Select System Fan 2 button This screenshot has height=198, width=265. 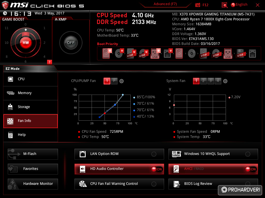click(203, 81)
